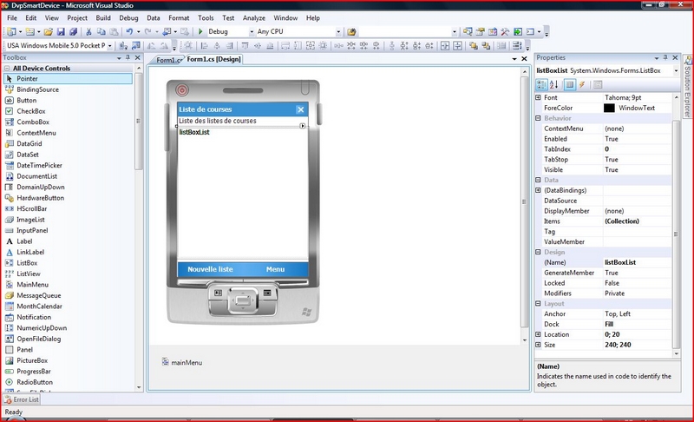This screenshot has width=694, height=422.
Task: Click the Enabled property value True
Action: [x=612, y=139]
